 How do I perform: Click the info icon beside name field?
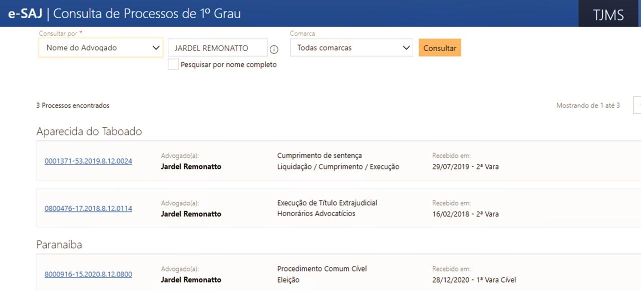click(274, 49)
